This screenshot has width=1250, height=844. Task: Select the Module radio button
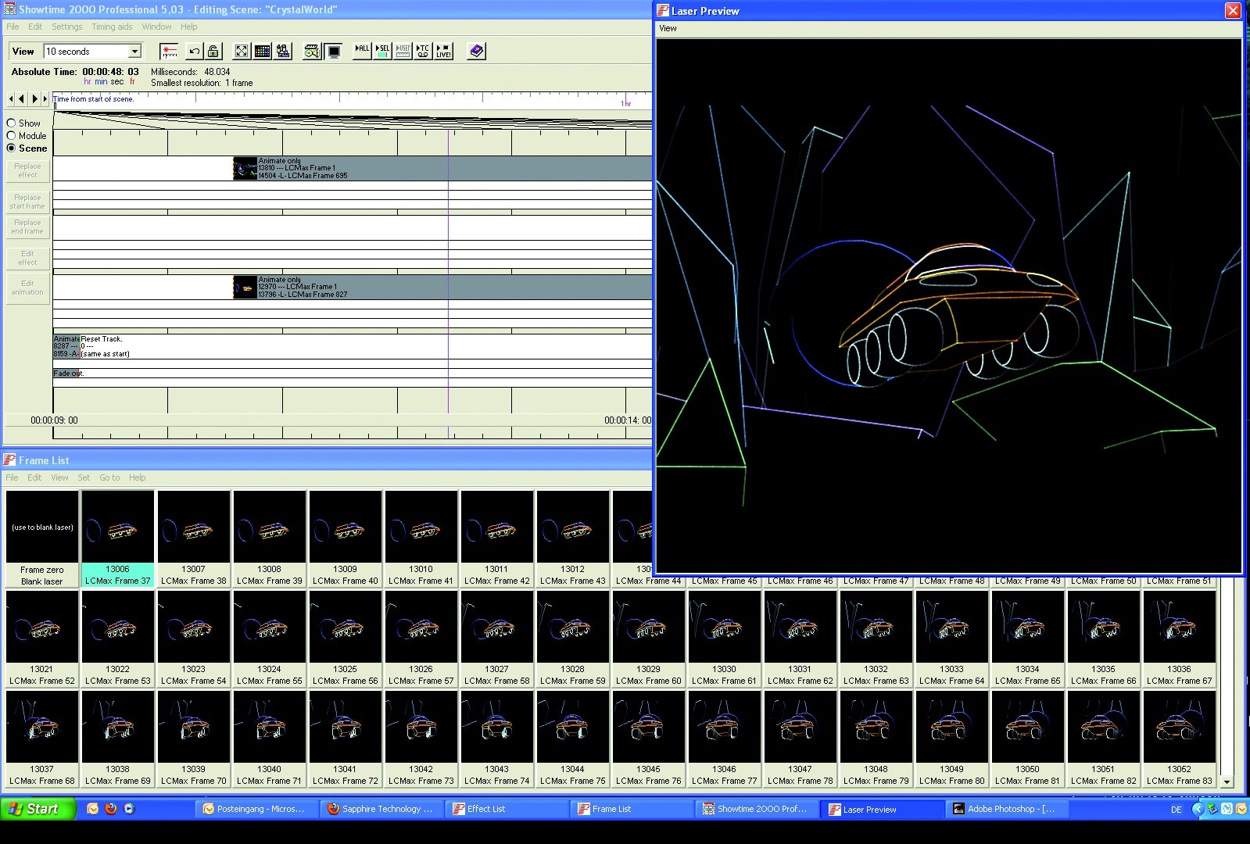pos(12,135)
